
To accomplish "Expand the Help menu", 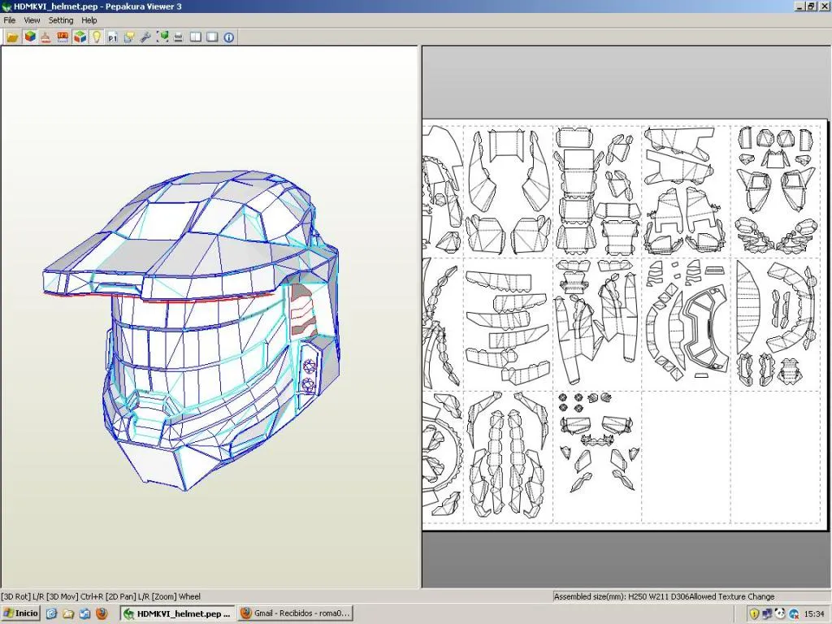I will pyautogui.click(x=89, y=20).
